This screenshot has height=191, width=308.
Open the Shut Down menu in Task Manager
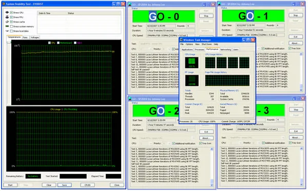[207, 44]
